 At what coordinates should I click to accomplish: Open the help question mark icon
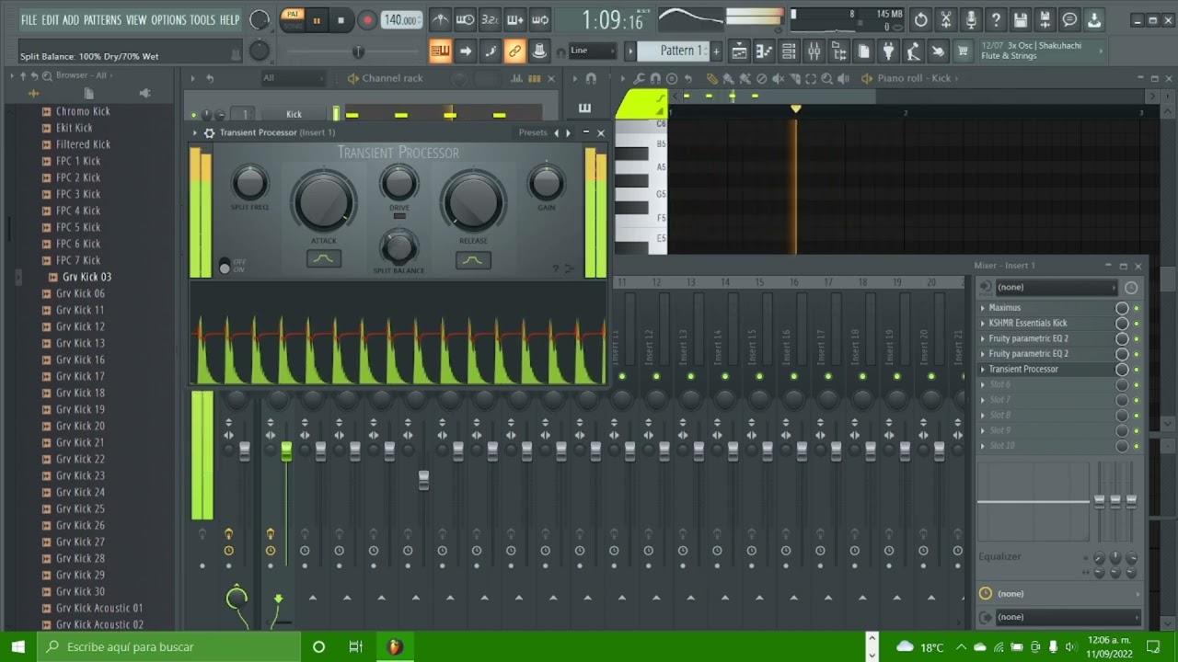(x=996, y=20)
